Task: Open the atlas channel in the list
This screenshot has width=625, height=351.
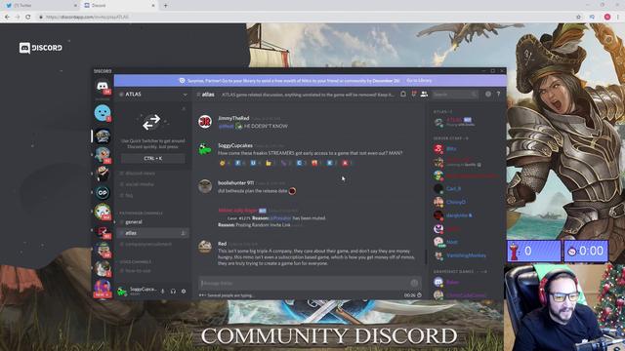Action: pyautogui.click(x=153, y=233)
